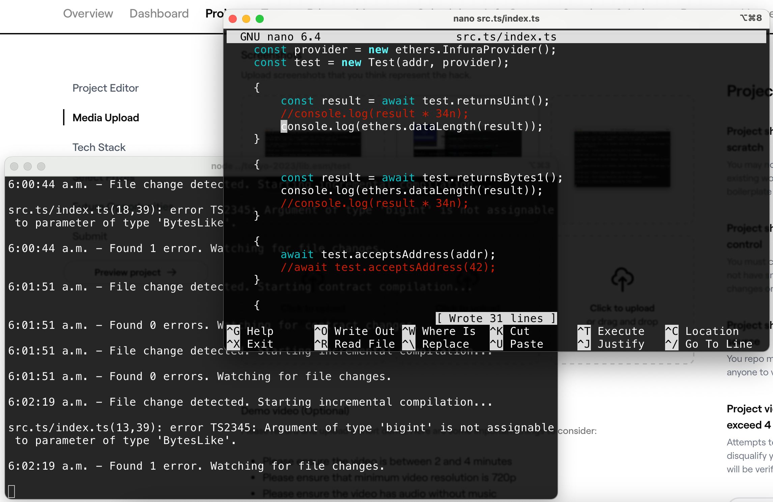This screenshot has height=502, width=773.
Task: Click the 'const provider = new ethers.InfuraProvider();' line
Action: point(405,50)
